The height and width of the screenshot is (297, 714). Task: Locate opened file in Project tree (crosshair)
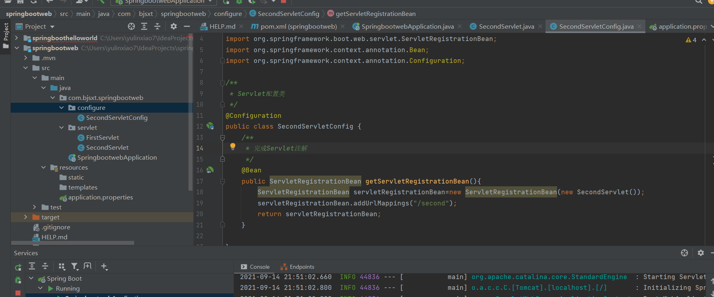tap(131, 26)
